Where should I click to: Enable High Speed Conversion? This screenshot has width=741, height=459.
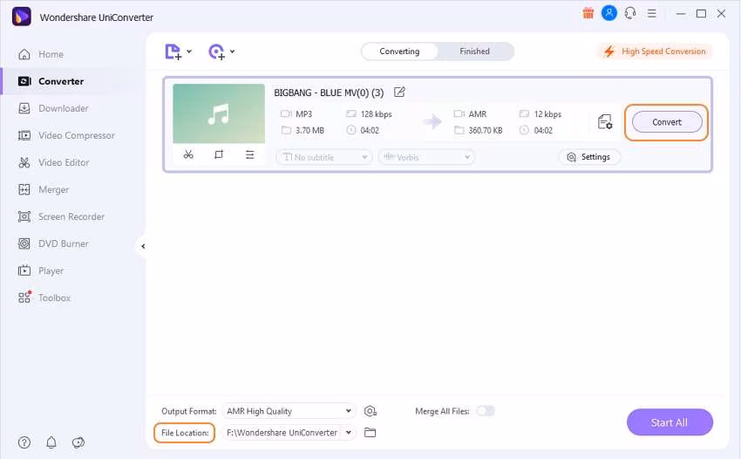tap(656, 51)
